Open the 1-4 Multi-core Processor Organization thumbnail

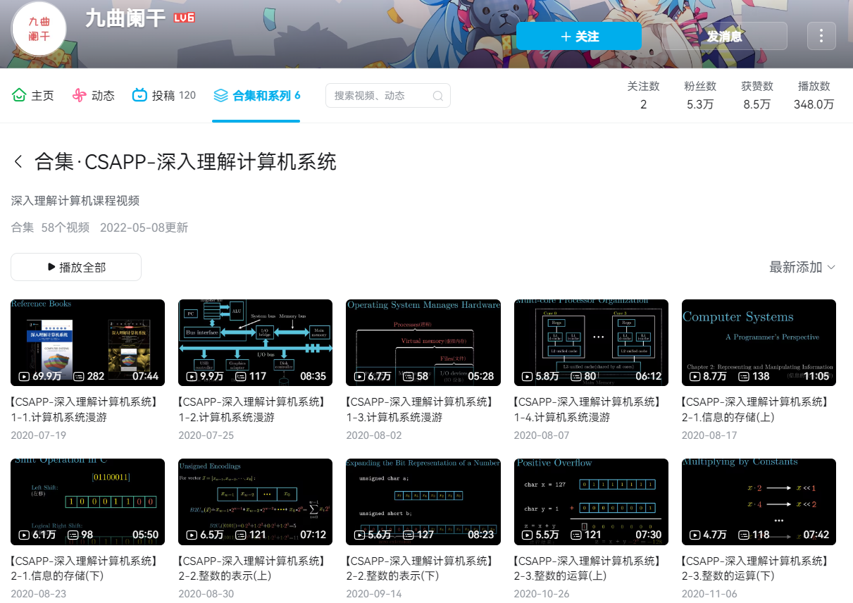point(591,342)
